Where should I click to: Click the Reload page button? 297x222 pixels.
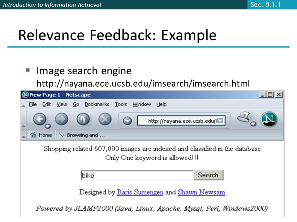[83, 119]
